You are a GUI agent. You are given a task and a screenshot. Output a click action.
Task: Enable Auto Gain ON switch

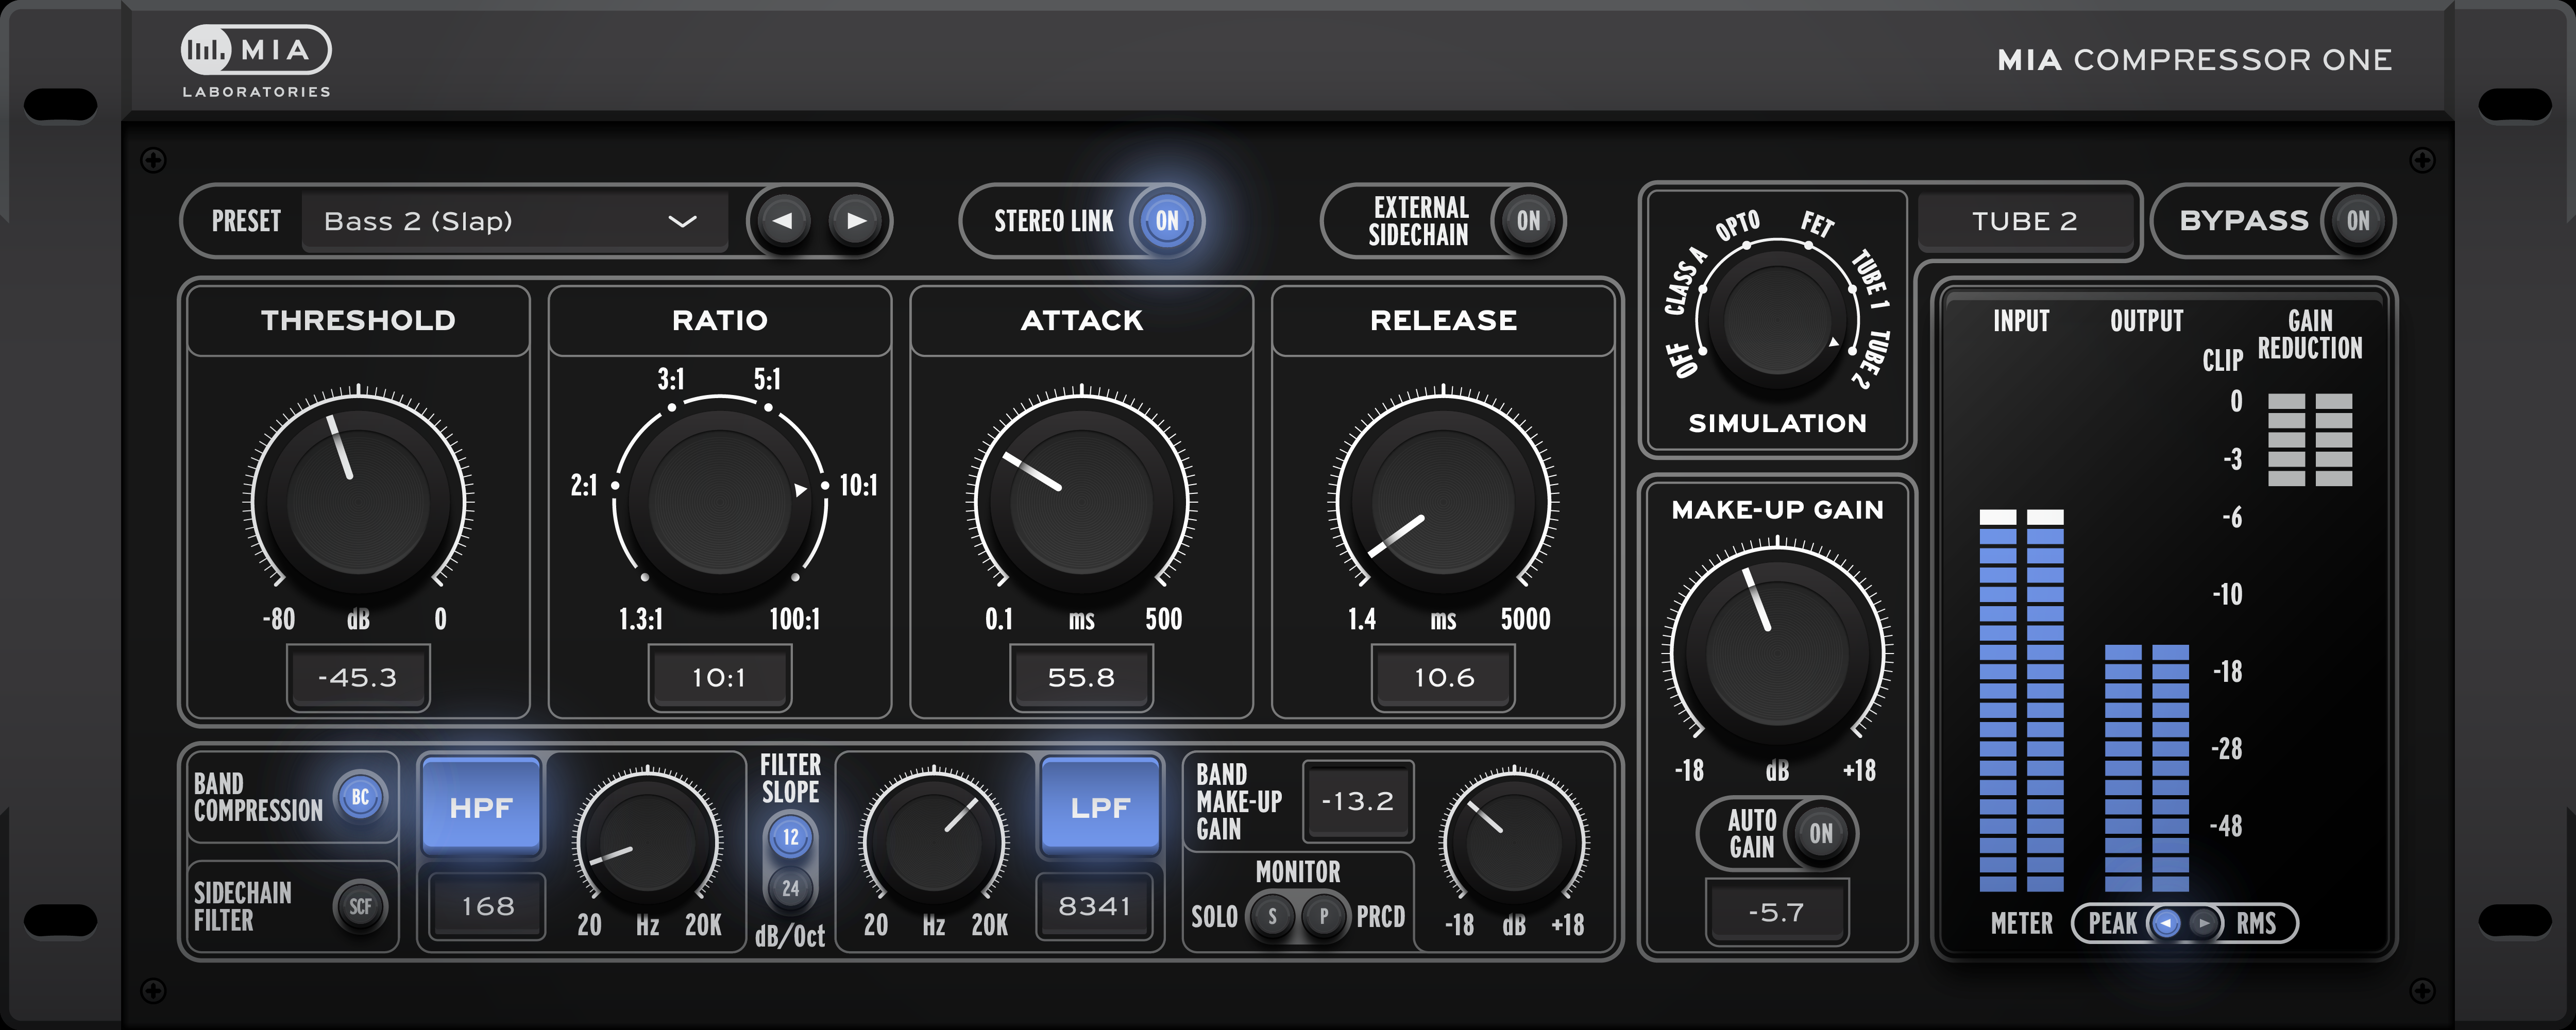pyautogui.click(x=1820, y=833)
